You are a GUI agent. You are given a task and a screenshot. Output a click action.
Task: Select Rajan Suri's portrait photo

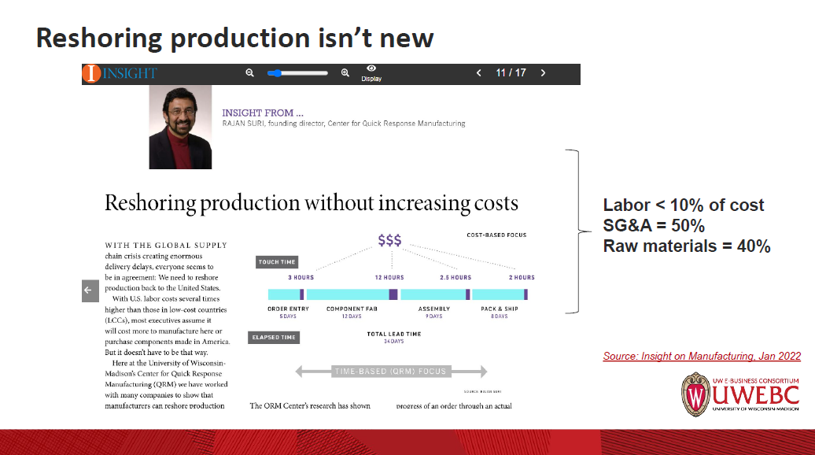[179, 128]
